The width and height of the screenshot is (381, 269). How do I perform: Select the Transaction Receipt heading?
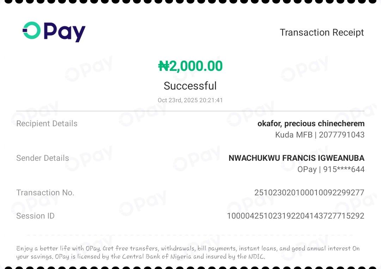click(x=322, y=32)
